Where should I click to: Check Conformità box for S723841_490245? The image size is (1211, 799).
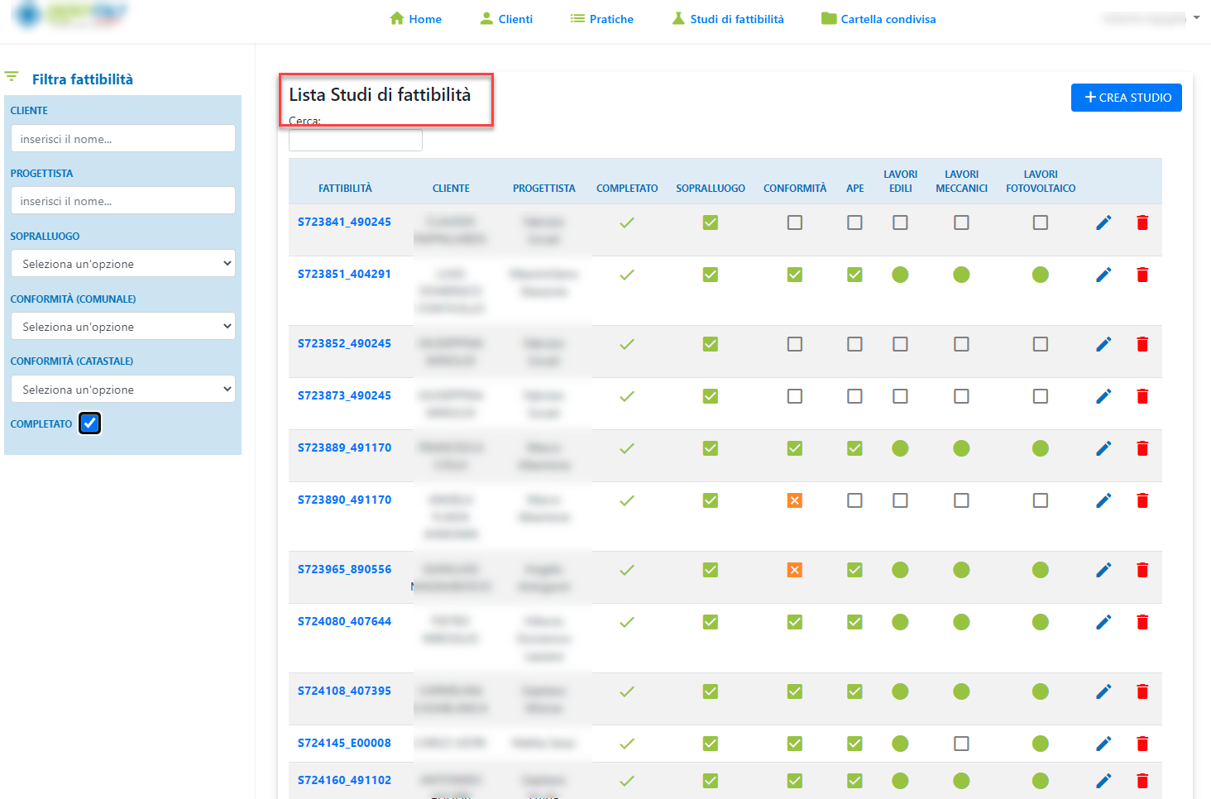tap(795, 222)
